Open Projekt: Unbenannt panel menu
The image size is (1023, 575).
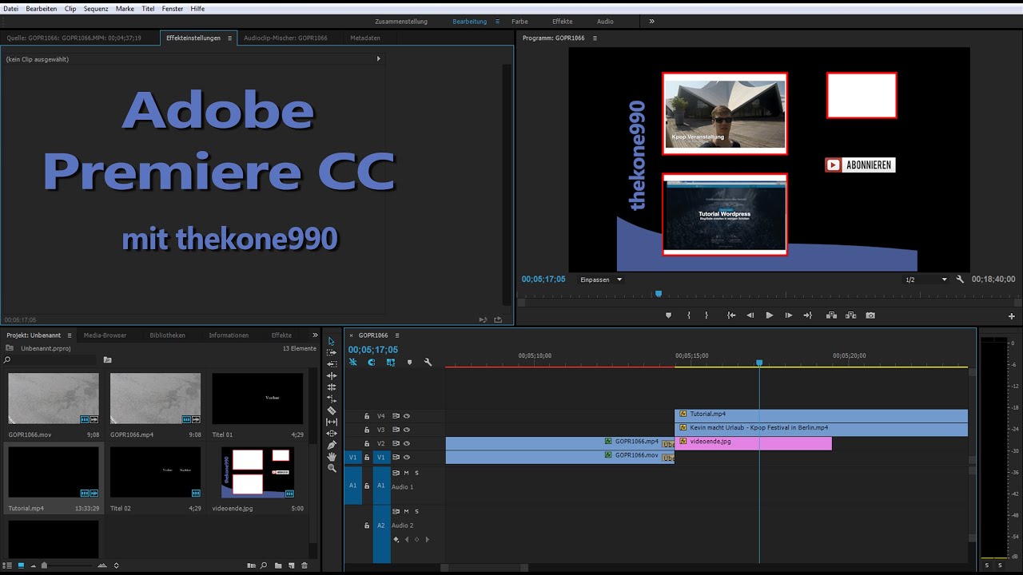tap(70, 335)
